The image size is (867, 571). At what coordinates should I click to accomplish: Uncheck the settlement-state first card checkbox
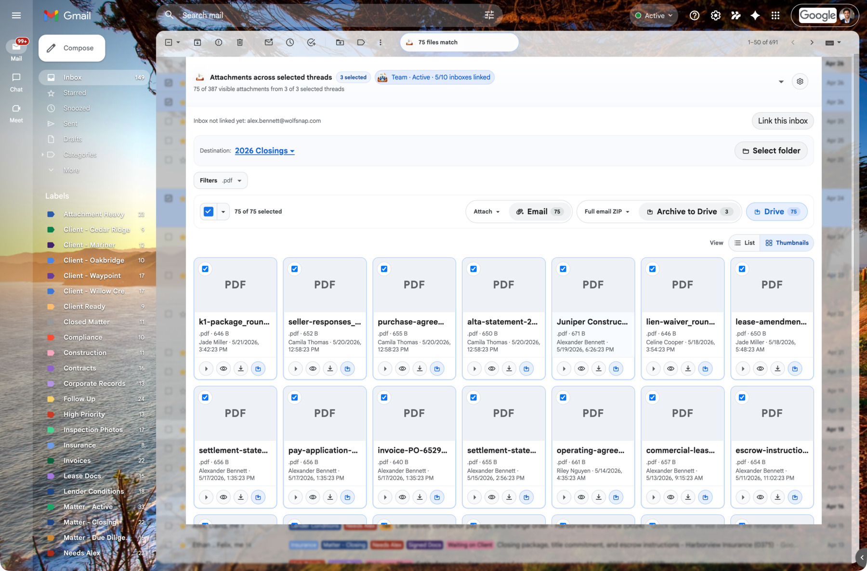coord(205,398)
